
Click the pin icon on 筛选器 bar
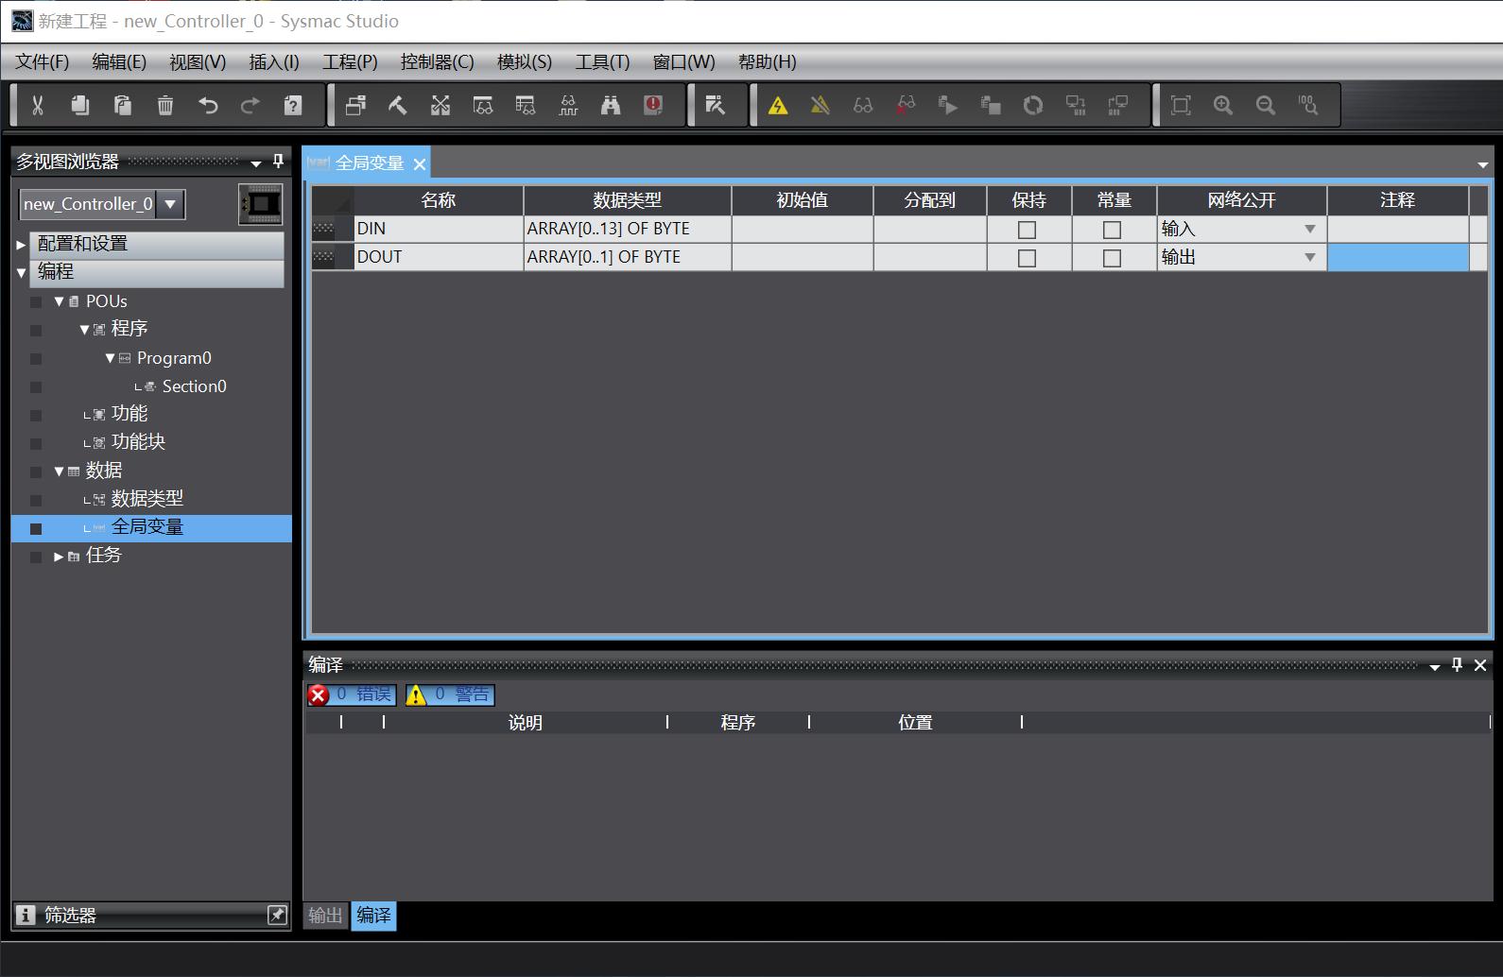pos(277,915)
